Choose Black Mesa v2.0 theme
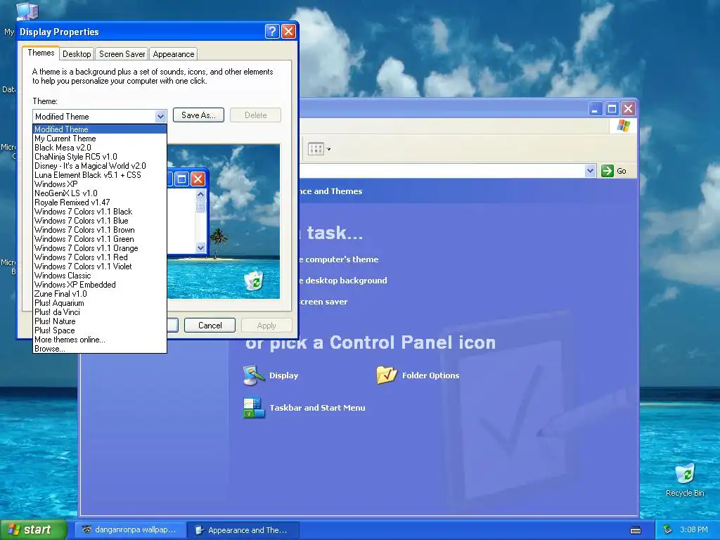This screenshot has width=720, height=540. coord(100,148)
